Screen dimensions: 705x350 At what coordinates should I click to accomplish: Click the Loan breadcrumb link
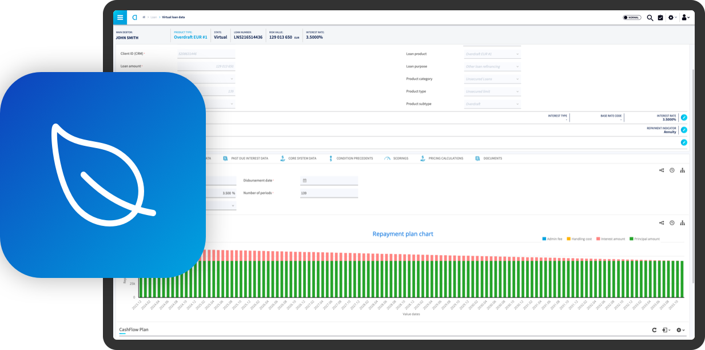pyautogui.click(x=153, y=17)
